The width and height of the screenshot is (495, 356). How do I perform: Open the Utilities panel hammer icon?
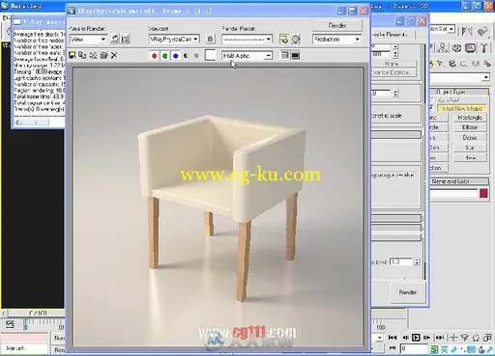tap(483, 48)
